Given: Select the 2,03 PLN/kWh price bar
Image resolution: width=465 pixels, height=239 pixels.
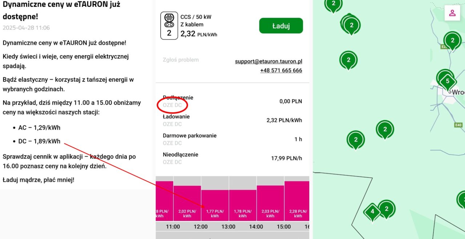Looking at the screenshot, I should pos(270,203).
